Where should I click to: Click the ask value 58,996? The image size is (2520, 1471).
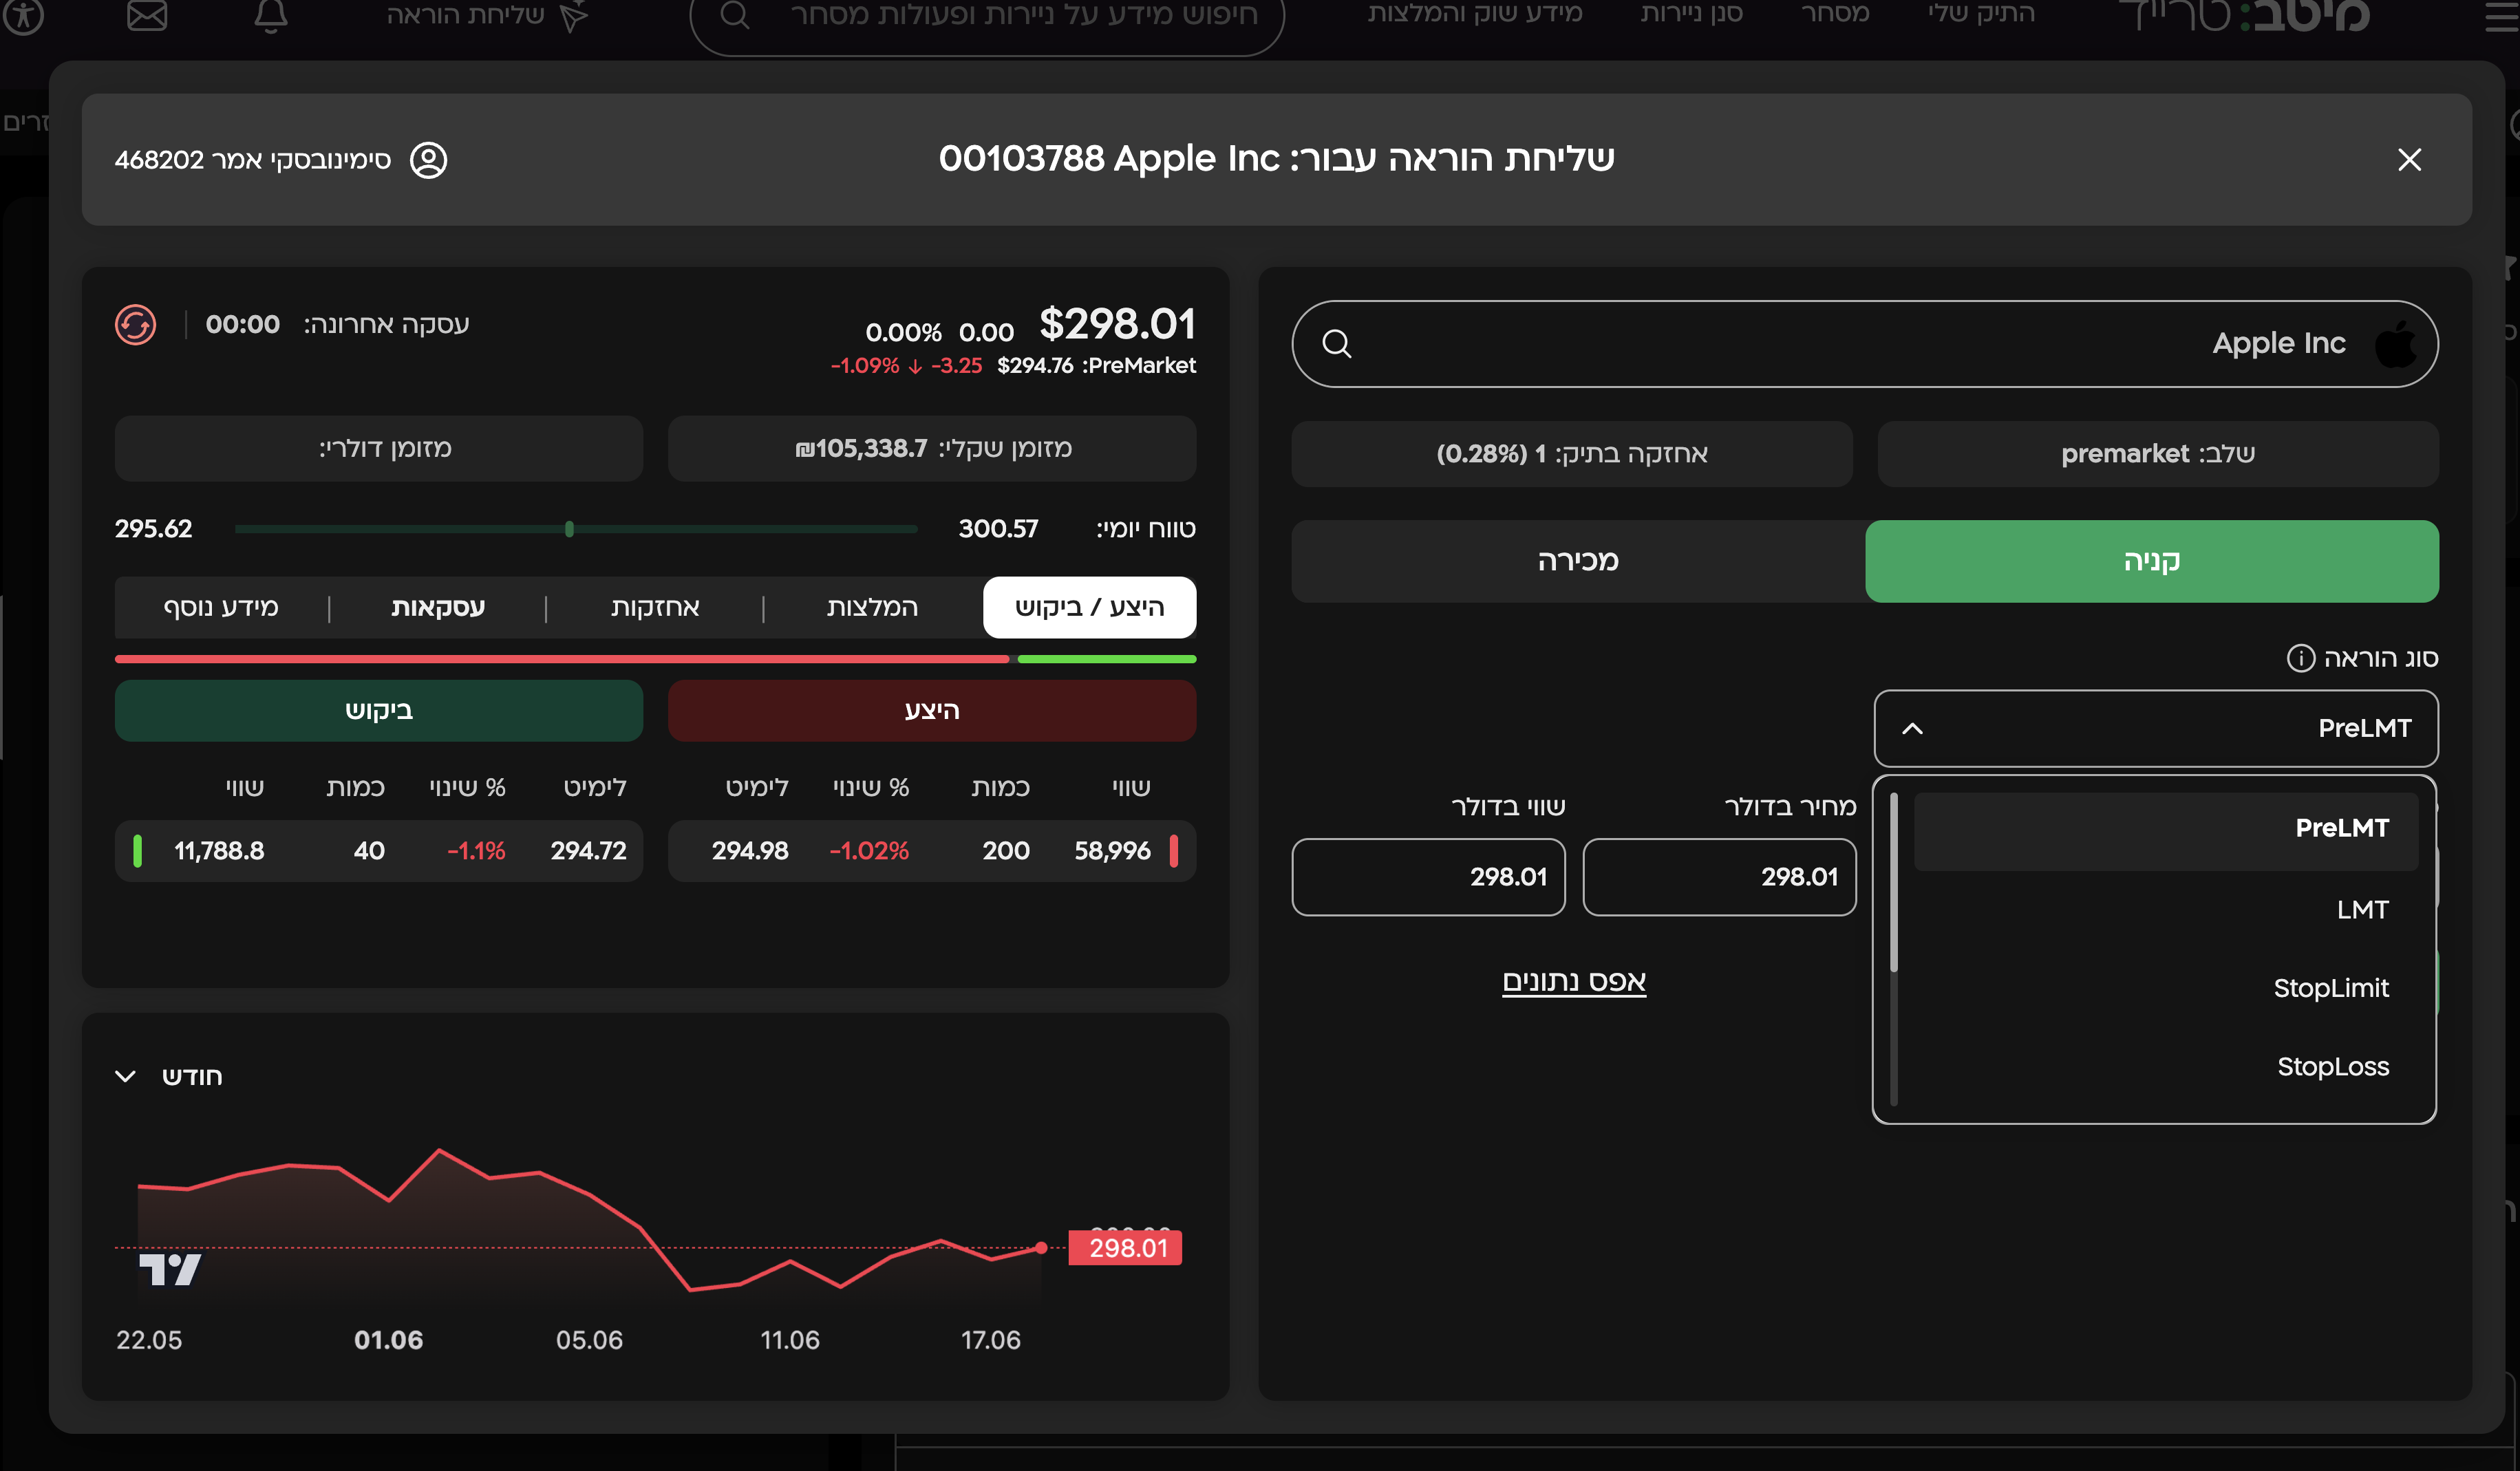coord(1112,851)
